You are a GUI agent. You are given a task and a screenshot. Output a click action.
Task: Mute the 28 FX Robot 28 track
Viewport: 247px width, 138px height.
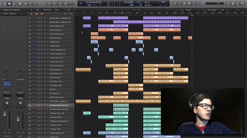(39, 70)
